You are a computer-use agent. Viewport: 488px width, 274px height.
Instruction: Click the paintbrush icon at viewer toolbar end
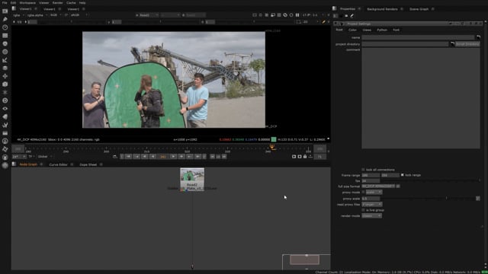(323, 22)
